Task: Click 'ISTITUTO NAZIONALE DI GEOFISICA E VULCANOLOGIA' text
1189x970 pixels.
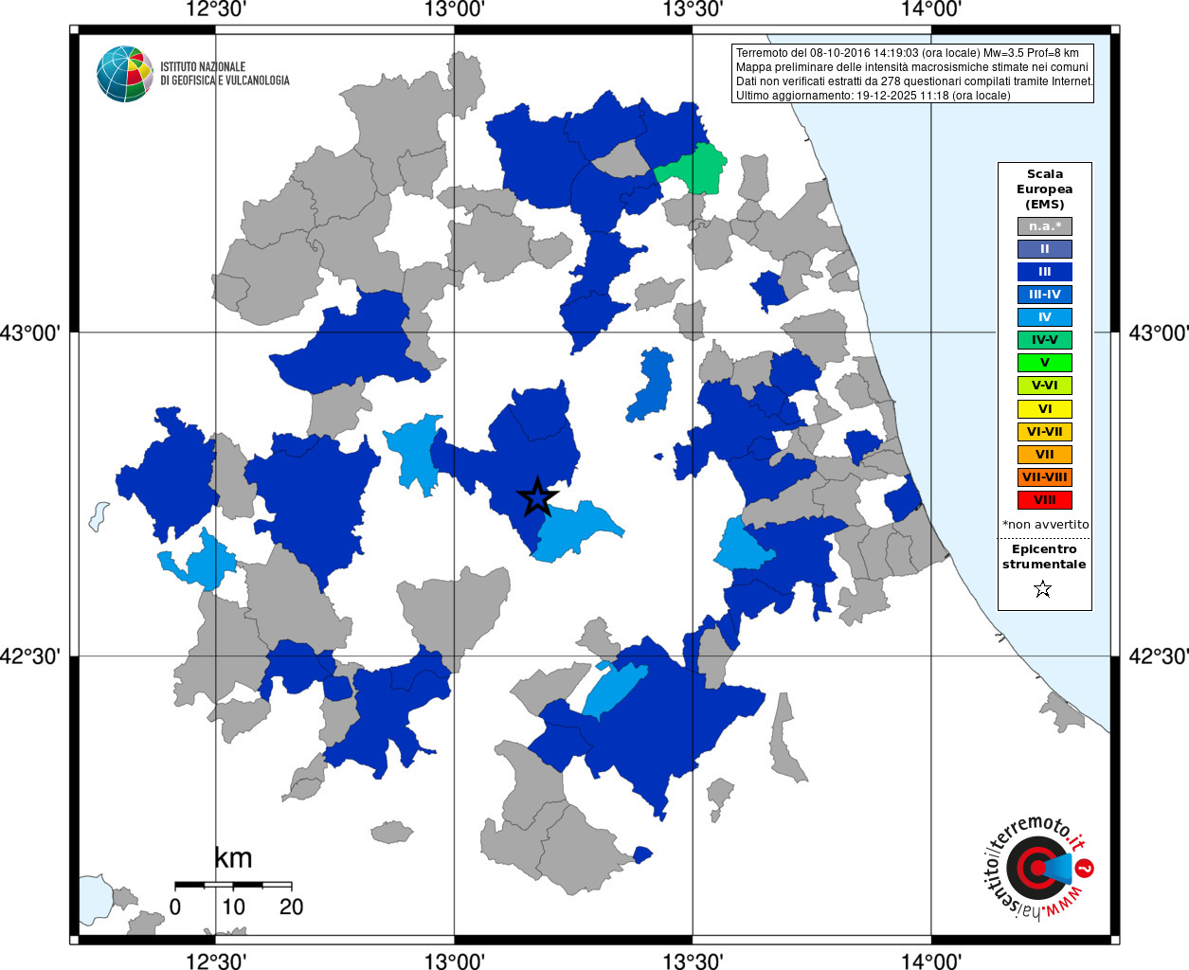Action: [225, 74]
